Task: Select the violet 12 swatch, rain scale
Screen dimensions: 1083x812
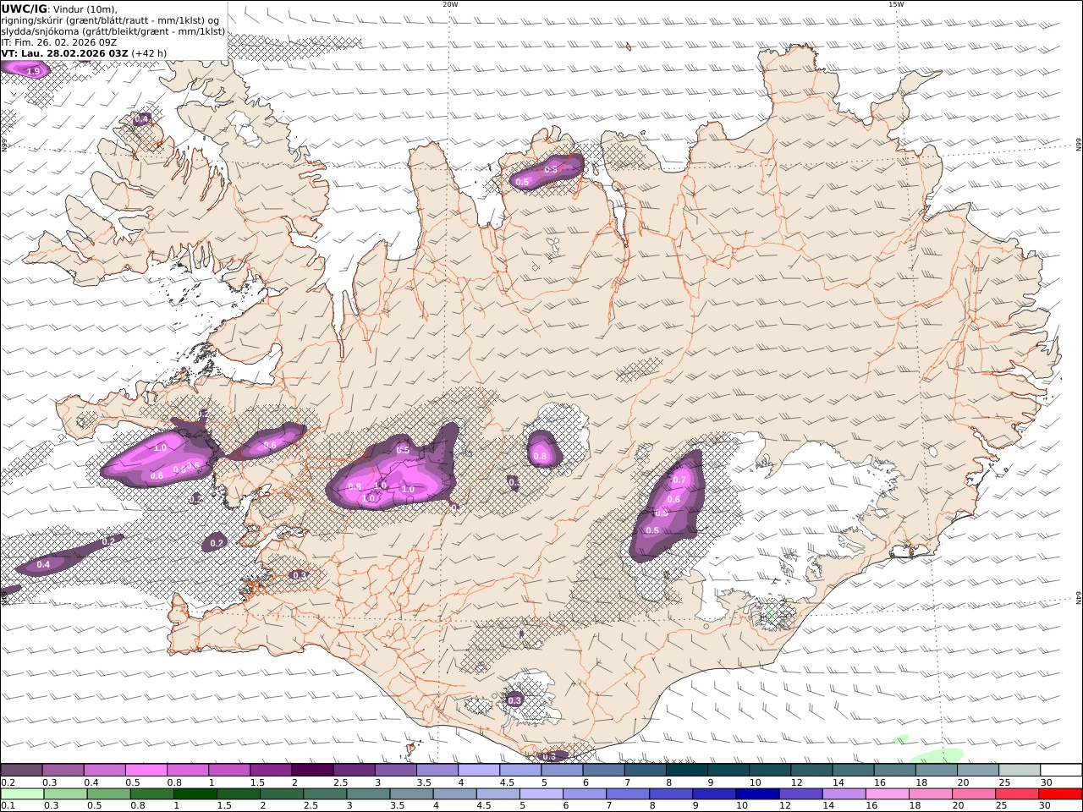Action: tap(800, 793)
